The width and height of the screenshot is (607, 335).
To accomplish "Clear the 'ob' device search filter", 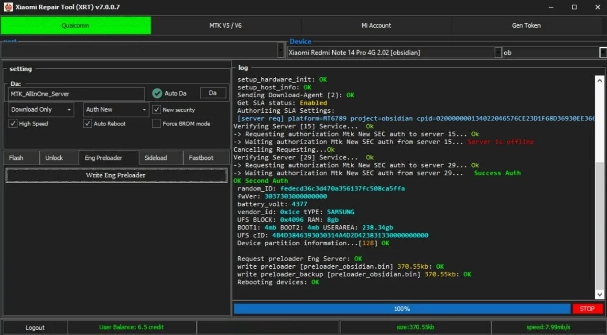I will coord(603,52).
